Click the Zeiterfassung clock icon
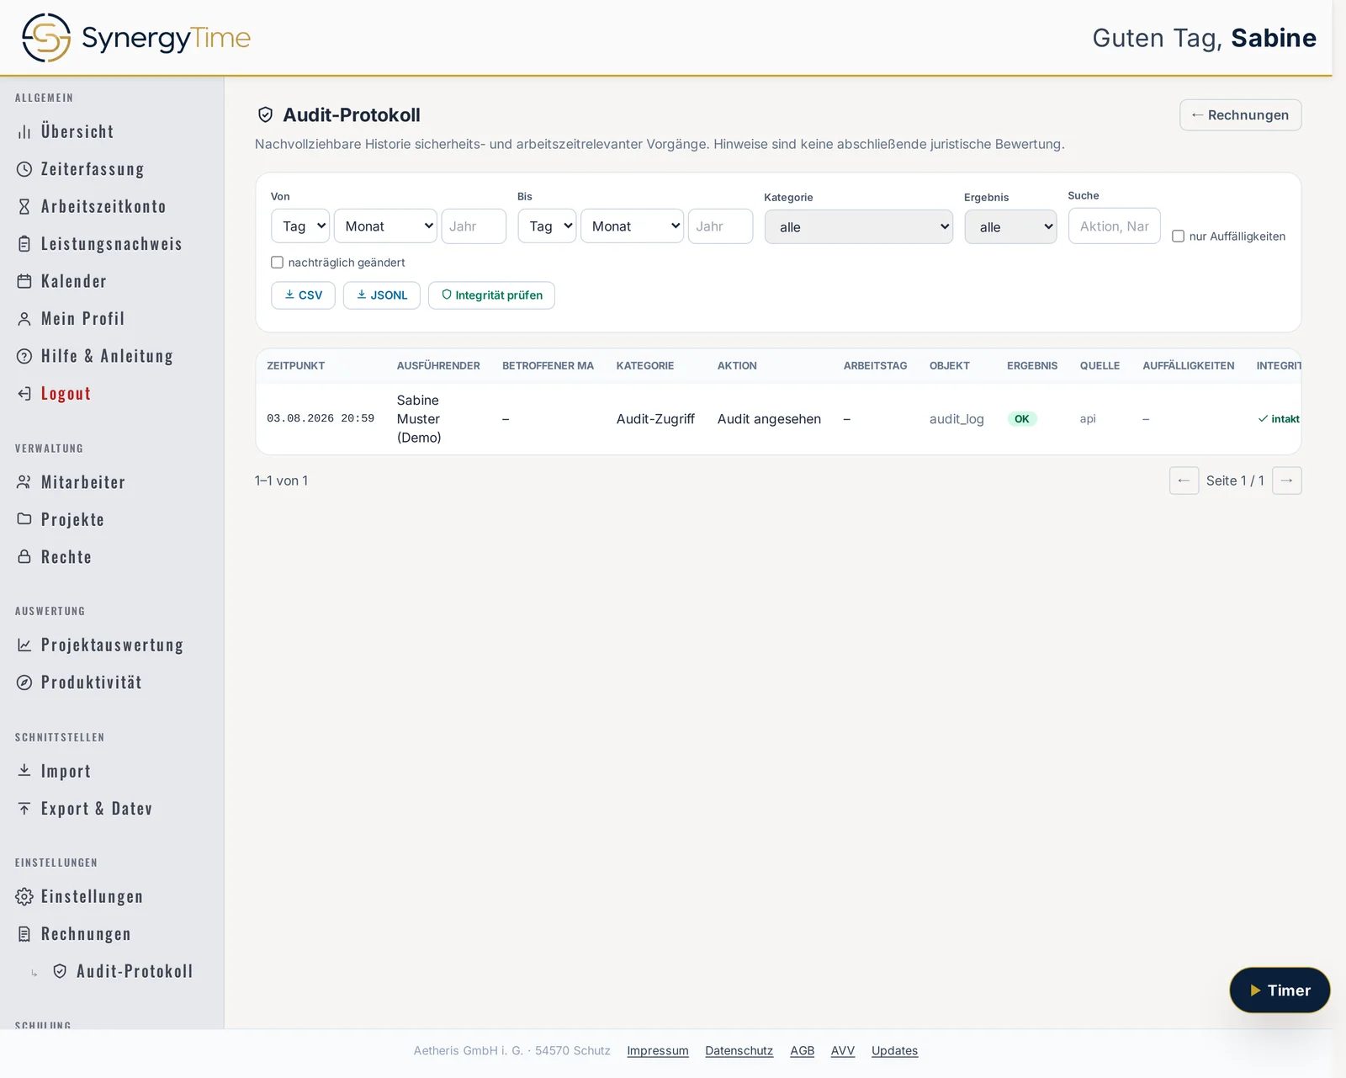This screenshot has height=1078, width=1346. click(x=24, y=169)
